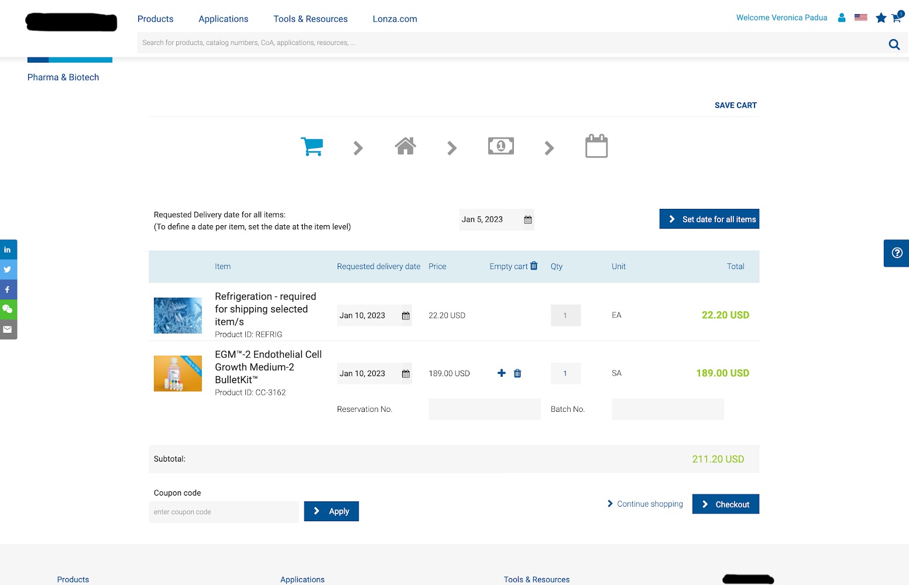
Task: Delete EGM-2 BulletKit with trash icon
Action: [x=517, y=373]
